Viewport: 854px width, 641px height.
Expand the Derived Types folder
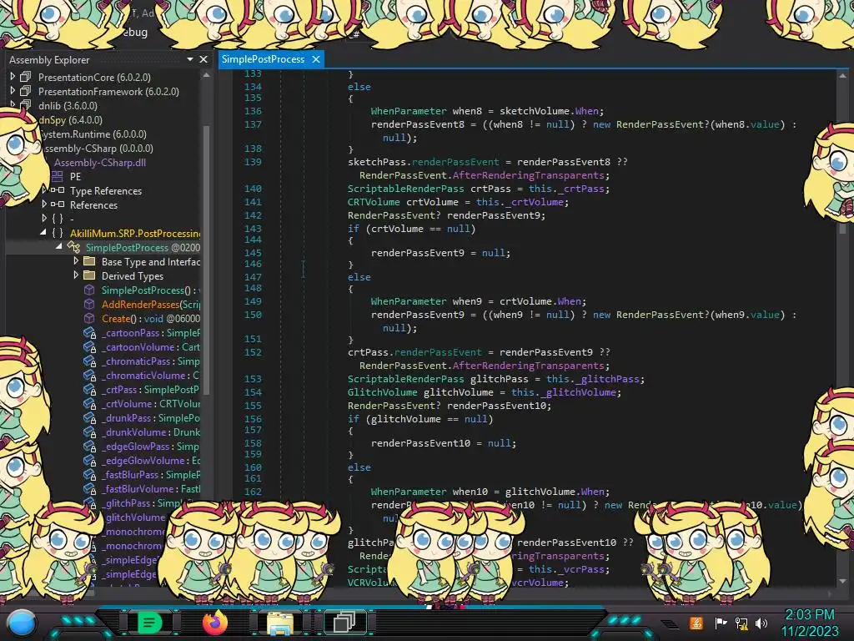pos(76,275)
